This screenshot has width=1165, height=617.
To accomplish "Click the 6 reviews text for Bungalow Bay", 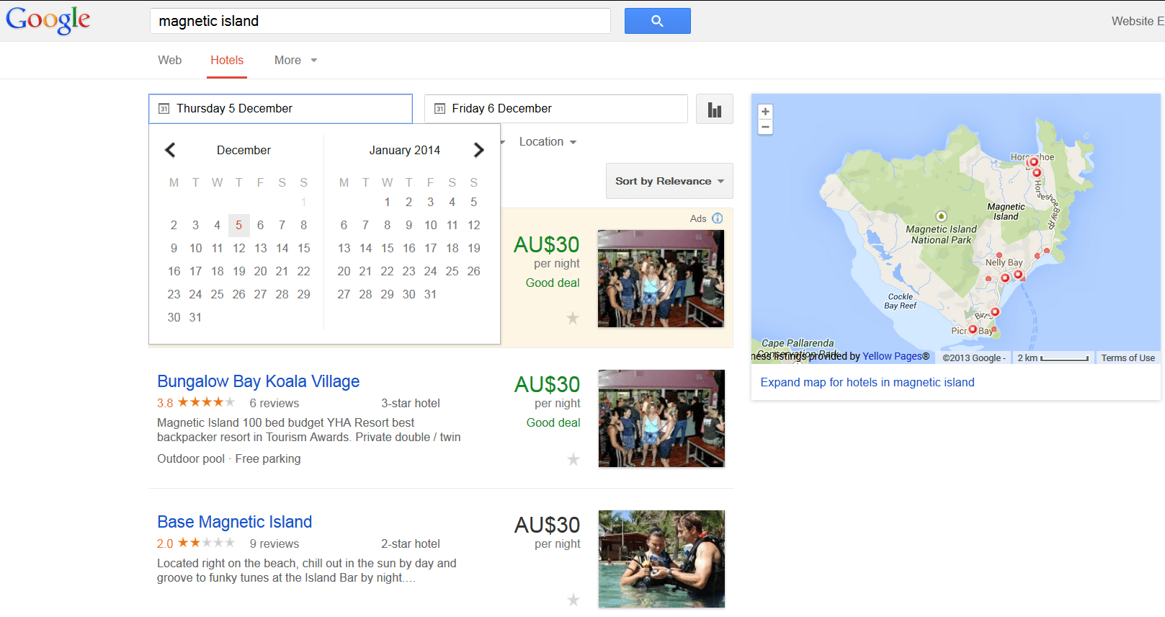I will pos(274,403).
